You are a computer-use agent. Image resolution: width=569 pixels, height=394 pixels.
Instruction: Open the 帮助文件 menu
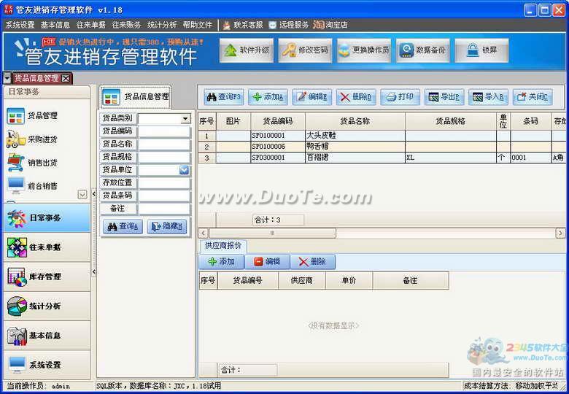[x=198, y=25]
